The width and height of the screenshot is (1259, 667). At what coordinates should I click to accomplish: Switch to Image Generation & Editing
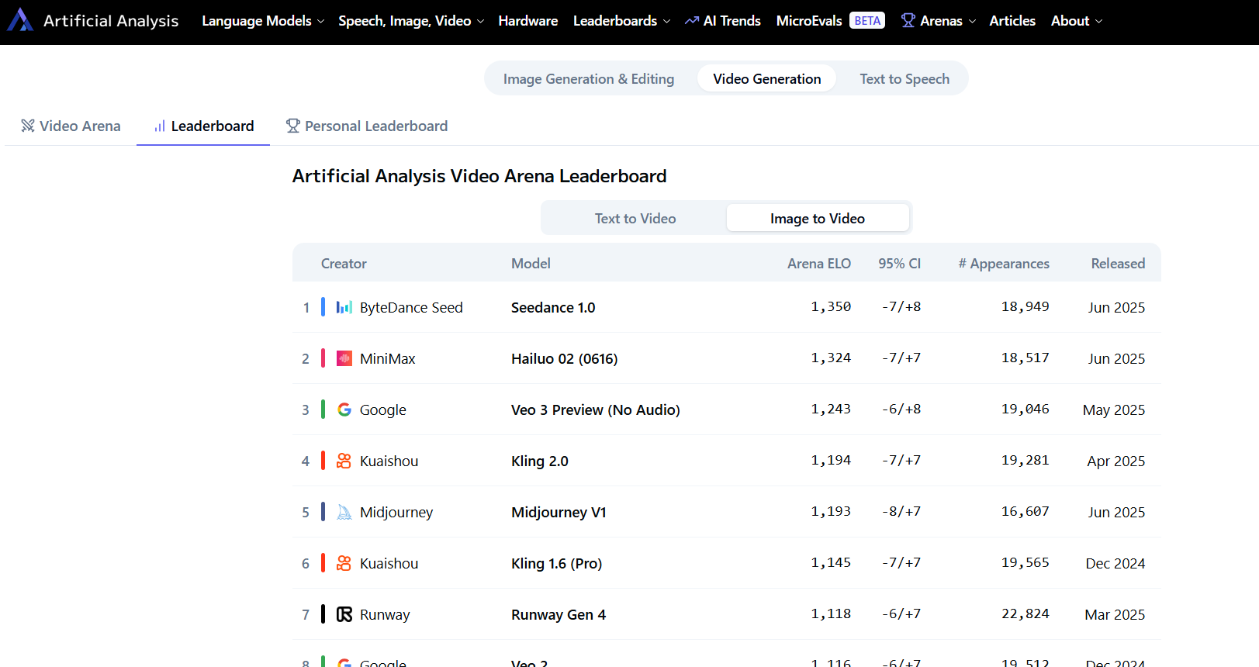(589, 78)
